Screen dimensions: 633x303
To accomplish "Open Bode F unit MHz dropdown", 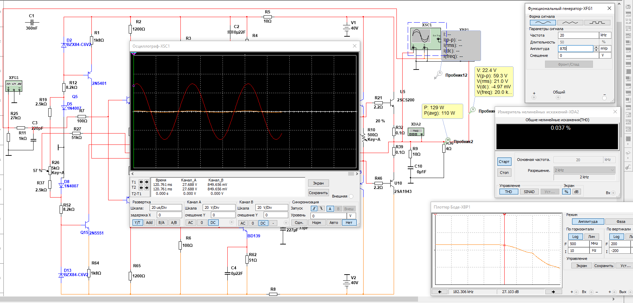I will tap(595, 244).
